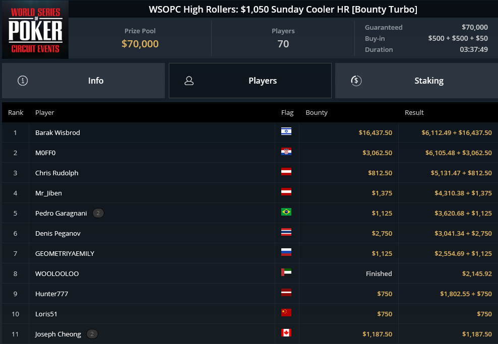Open player Barak Wisbrod's row
Viewport: 498px width, 344px height.
tap(250, 132)
